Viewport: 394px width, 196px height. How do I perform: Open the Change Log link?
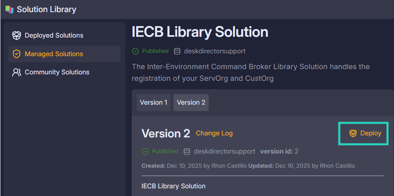[x=214, y=133]
